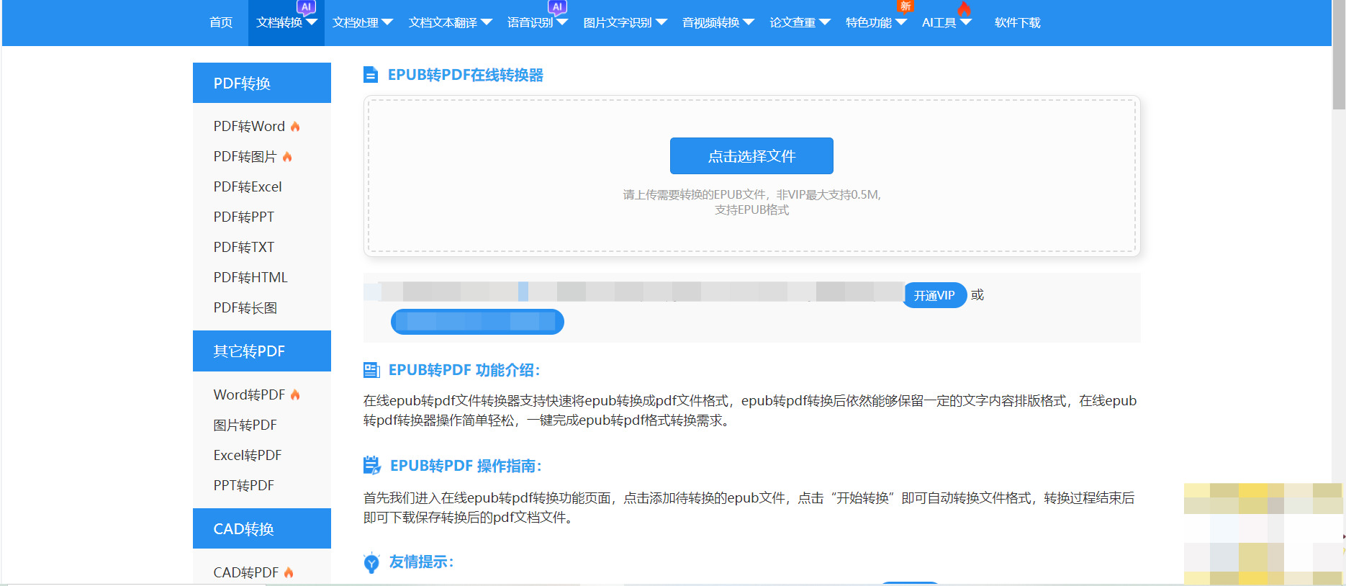The height and width of the screenshot is (586, 1346).
Task: Click the page vertical scrollbar thumb
Action: pyautogui.click(x=1339, y=54)
